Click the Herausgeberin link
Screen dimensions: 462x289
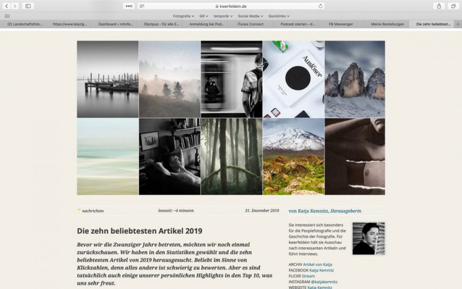point(346,211)
